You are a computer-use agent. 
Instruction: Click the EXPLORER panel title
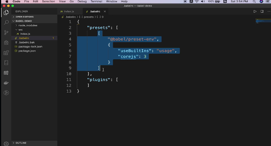click(22, 11)
